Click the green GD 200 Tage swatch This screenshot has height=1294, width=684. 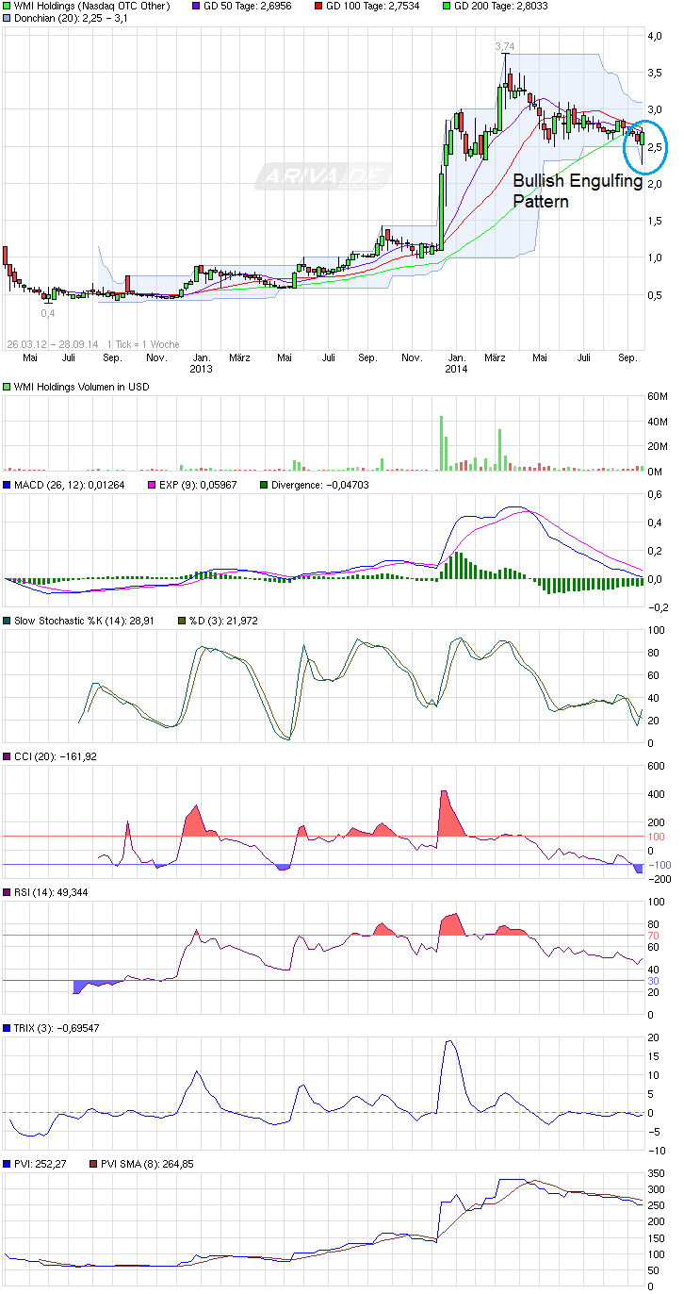(446, 6)
